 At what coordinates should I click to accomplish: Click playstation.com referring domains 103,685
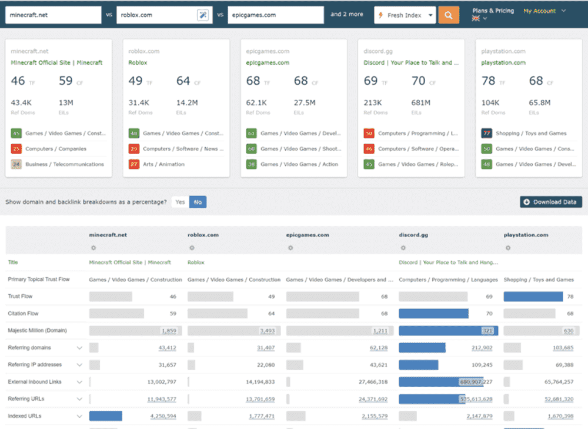point(563,348)
